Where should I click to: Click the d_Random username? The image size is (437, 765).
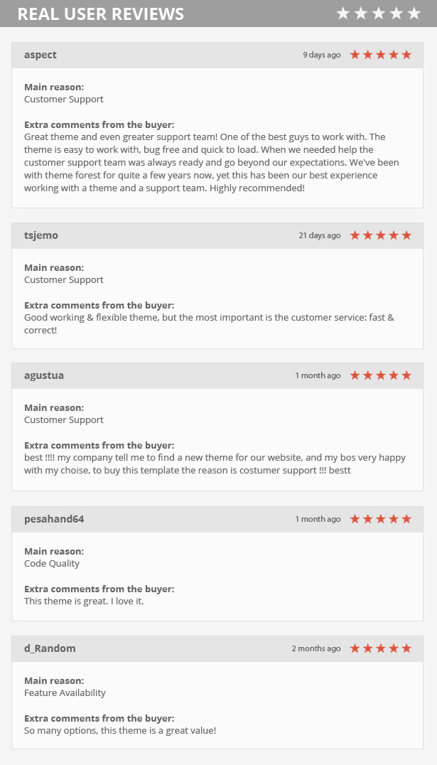point(50,648)
